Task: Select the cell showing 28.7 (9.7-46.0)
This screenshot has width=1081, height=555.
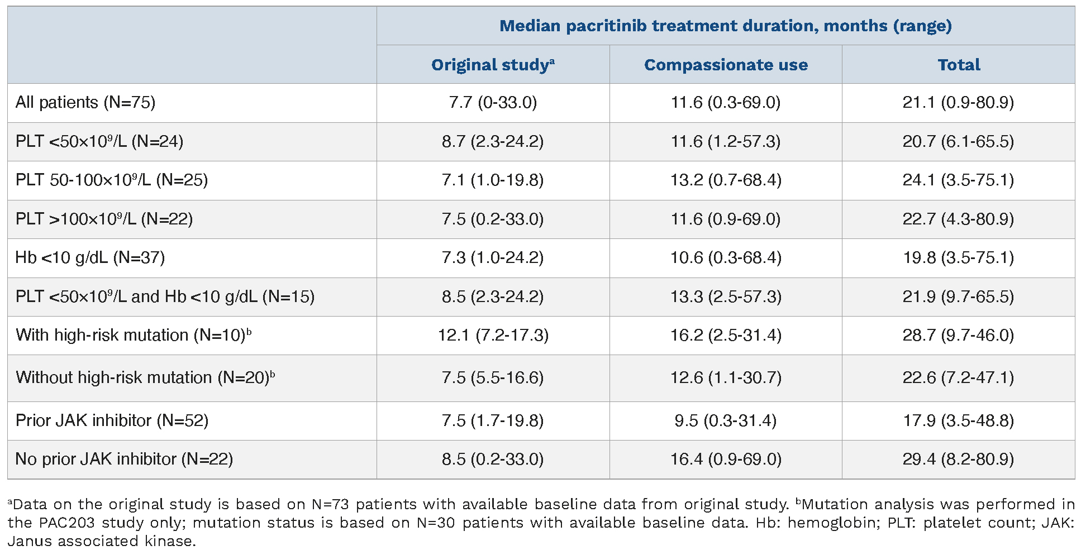Action: pos(958,335)
